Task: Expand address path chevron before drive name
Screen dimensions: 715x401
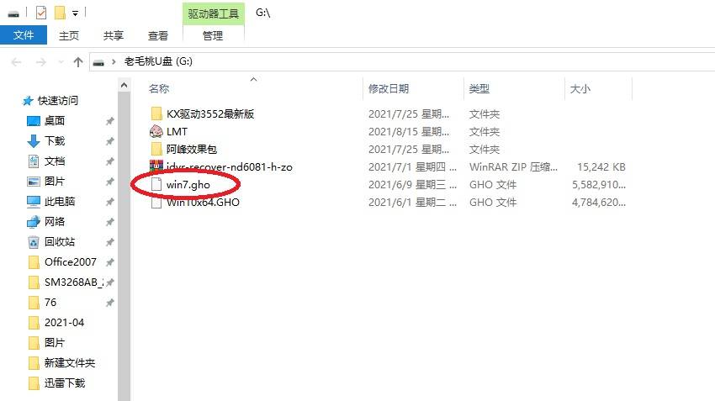Action: (114, 61)
